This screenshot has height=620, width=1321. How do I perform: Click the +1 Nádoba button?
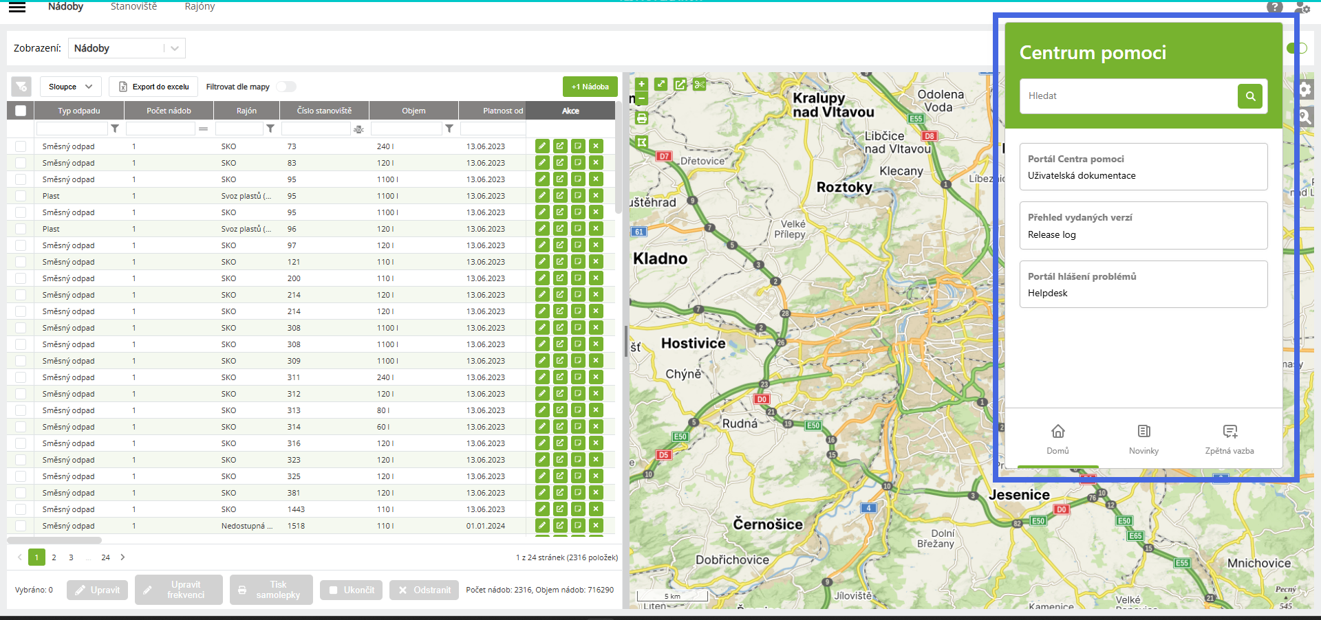(x=590, y=87)
